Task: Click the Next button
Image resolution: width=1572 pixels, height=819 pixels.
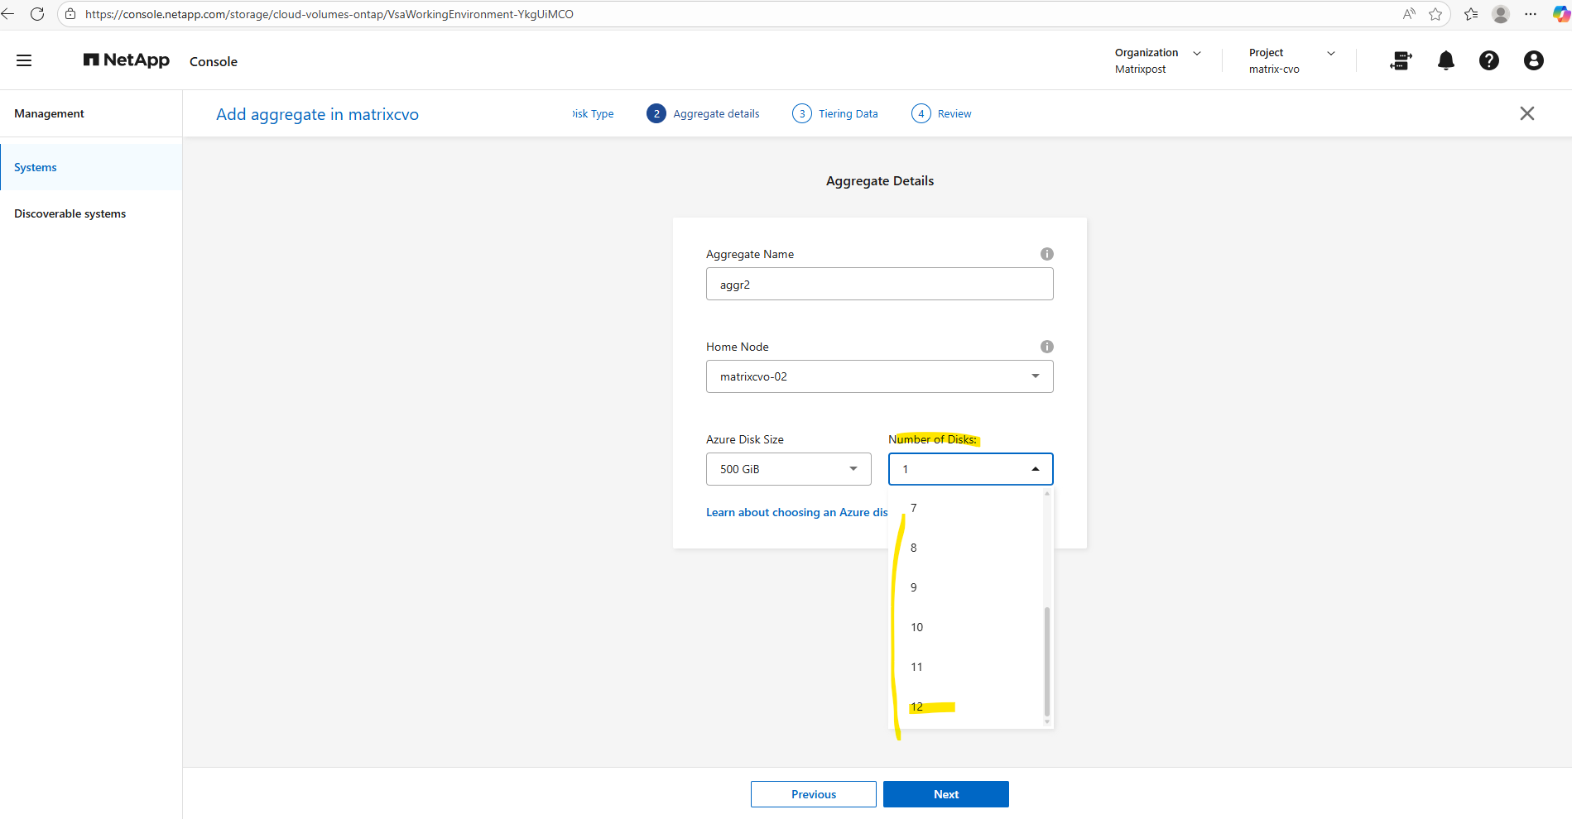Action: click(945, 794)
